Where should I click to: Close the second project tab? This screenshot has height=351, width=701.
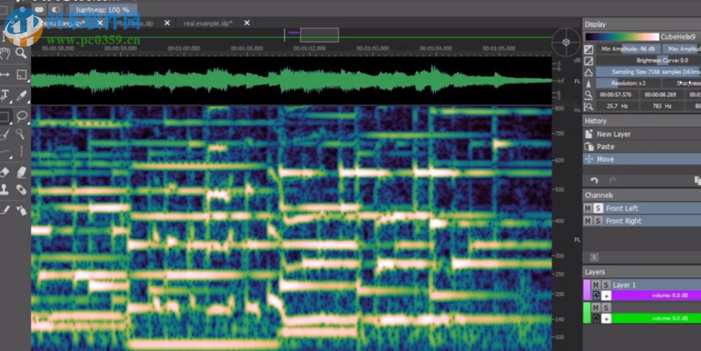click(x=168, y=23)
